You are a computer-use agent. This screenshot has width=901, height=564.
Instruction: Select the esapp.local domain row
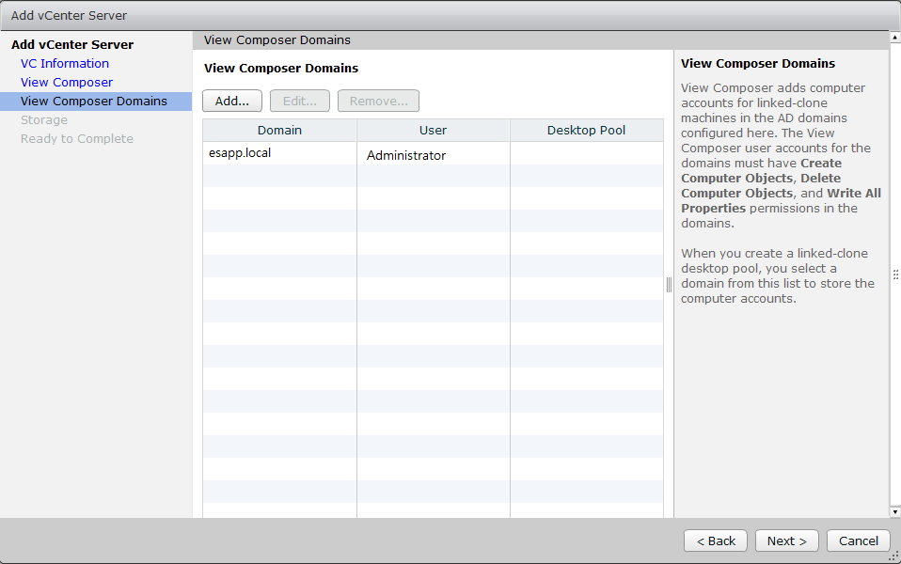(434, 153)
